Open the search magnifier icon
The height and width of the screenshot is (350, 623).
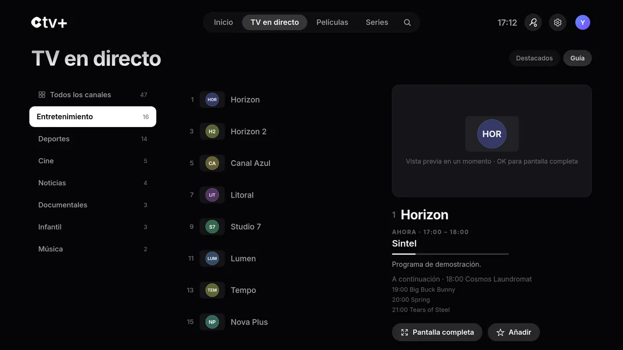click(408, 22)
